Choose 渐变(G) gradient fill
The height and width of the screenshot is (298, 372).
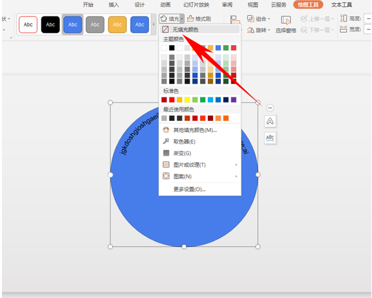tap(200, 153)
